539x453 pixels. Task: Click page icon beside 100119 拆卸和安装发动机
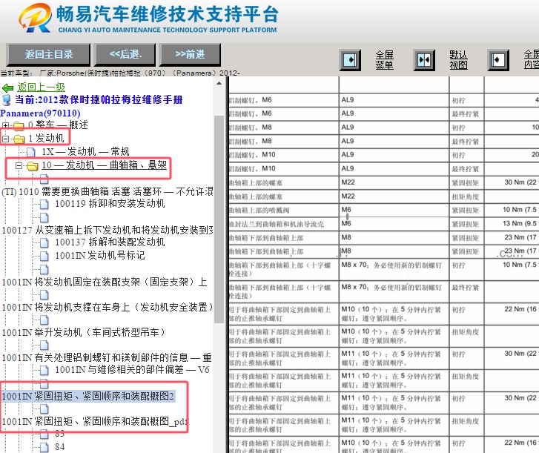44,204
